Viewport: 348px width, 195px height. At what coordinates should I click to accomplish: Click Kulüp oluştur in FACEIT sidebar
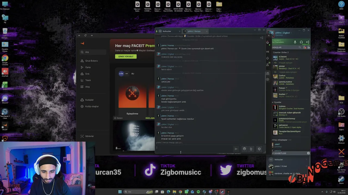tap(92, 106)
